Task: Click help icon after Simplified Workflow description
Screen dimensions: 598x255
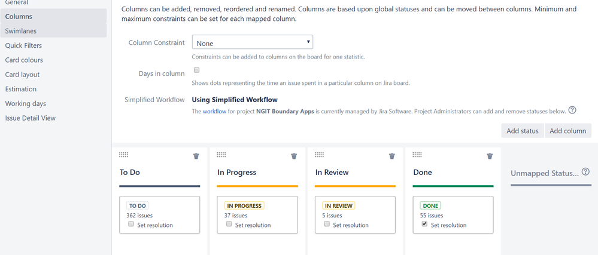Action: click(572, 110)
